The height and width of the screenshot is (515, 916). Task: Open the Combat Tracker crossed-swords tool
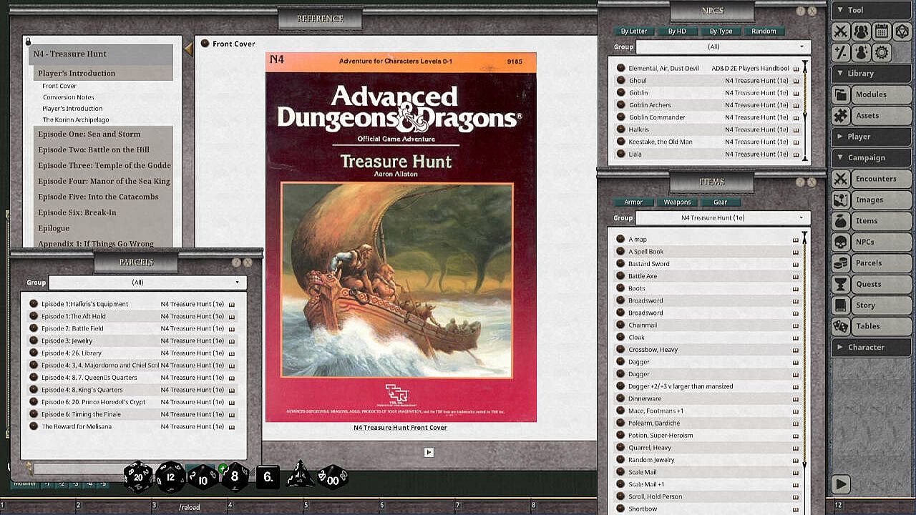(x=840, y=31)
